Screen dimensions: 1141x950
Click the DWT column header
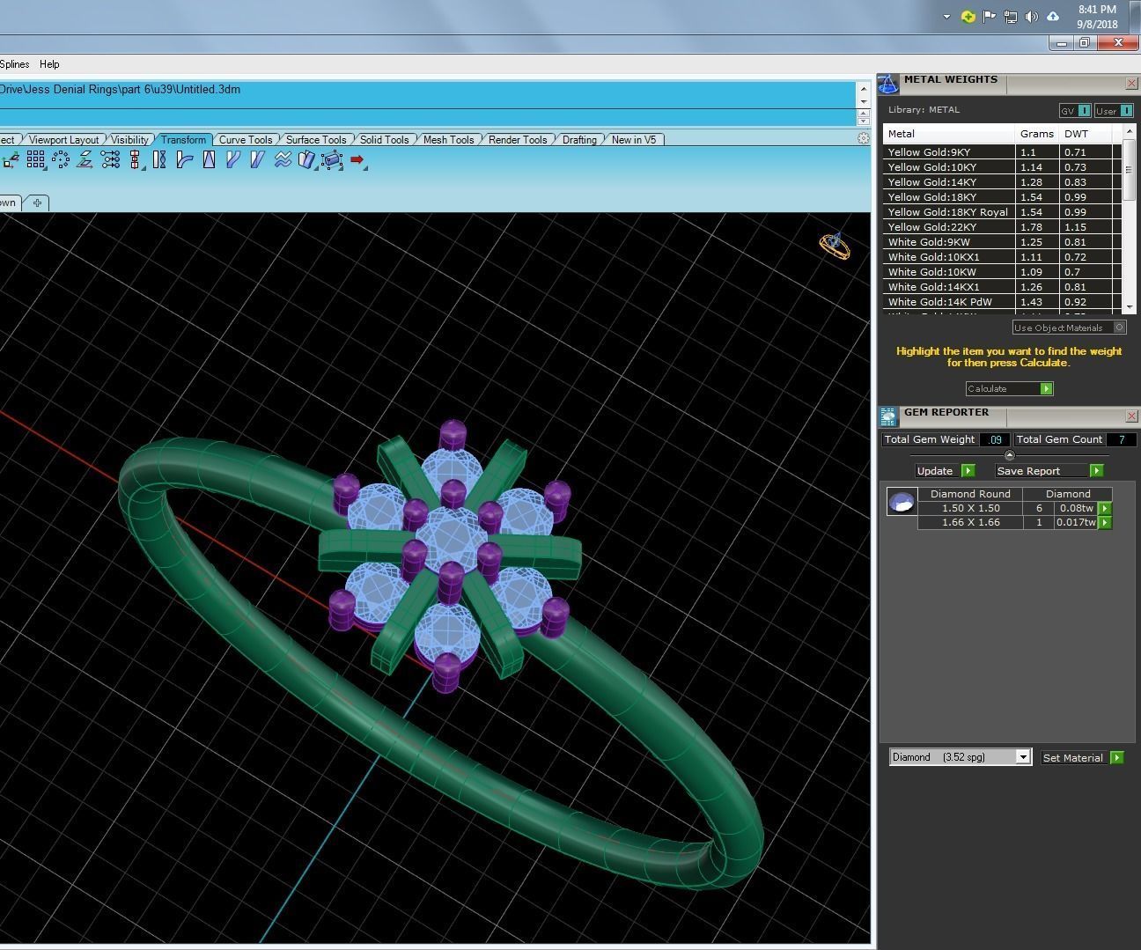(x=1086, y=134)
